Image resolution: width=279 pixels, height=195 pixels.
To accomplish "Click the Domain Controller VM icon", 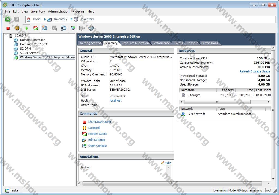I will coord(16,40).
